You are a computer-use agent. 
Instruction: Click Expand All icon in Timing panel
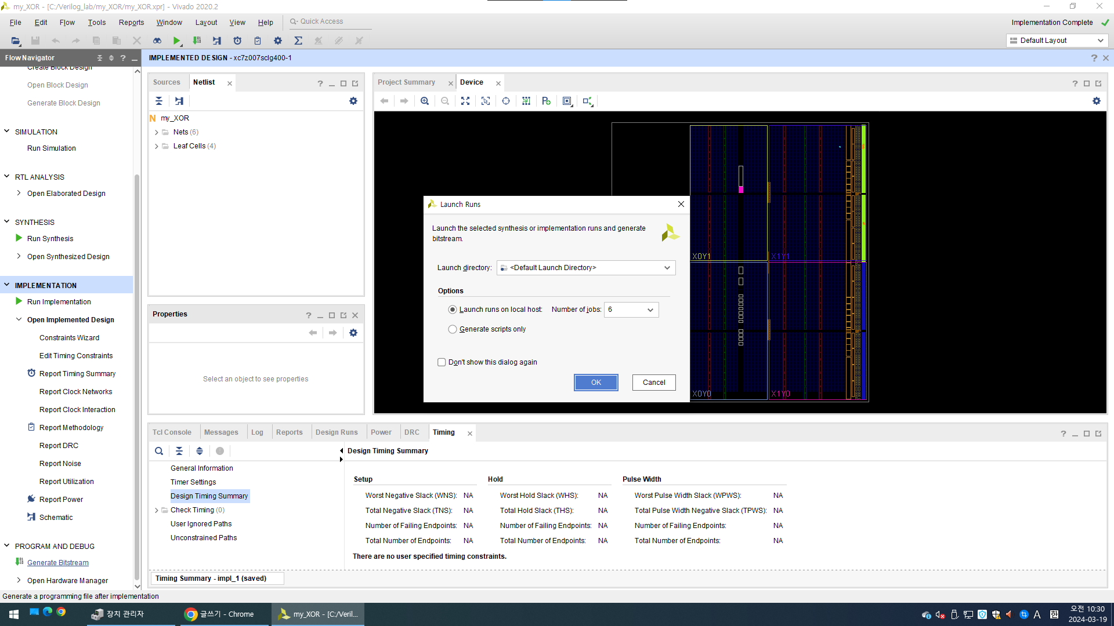click(200, 451)
